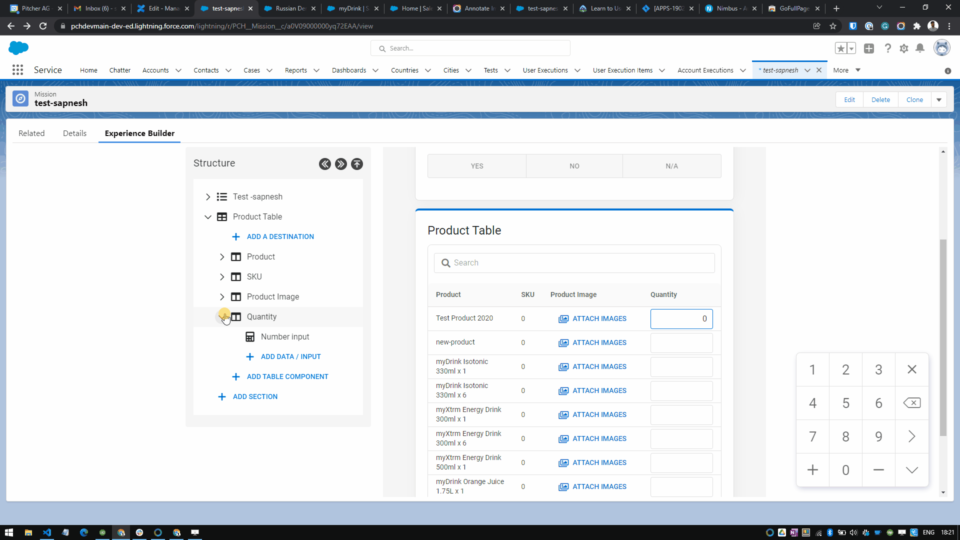The image size is (960, 540).
Task: Expand the Product column tree item
Action: coord(222,257)
